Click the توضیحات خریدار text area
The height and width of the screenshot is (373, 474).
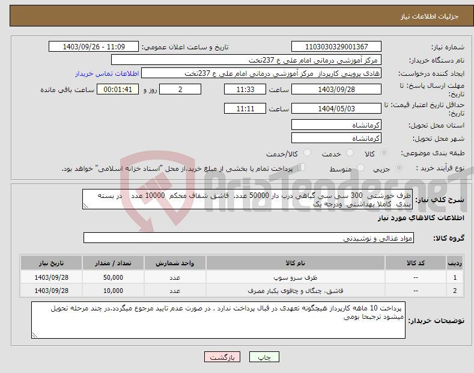(218, 320)
